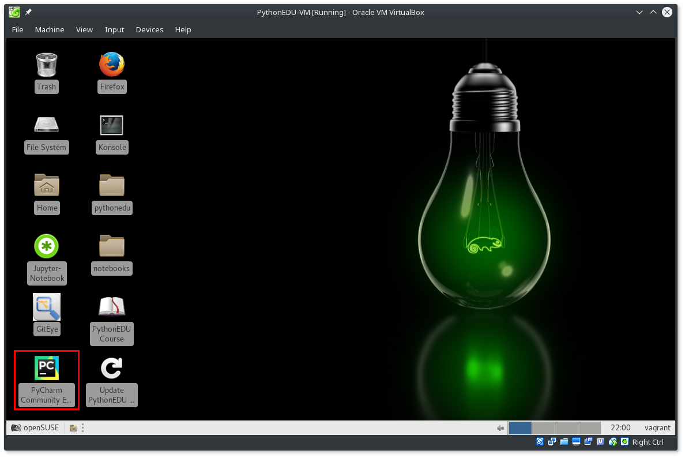Open the File System drive icon

pos(46,125)
